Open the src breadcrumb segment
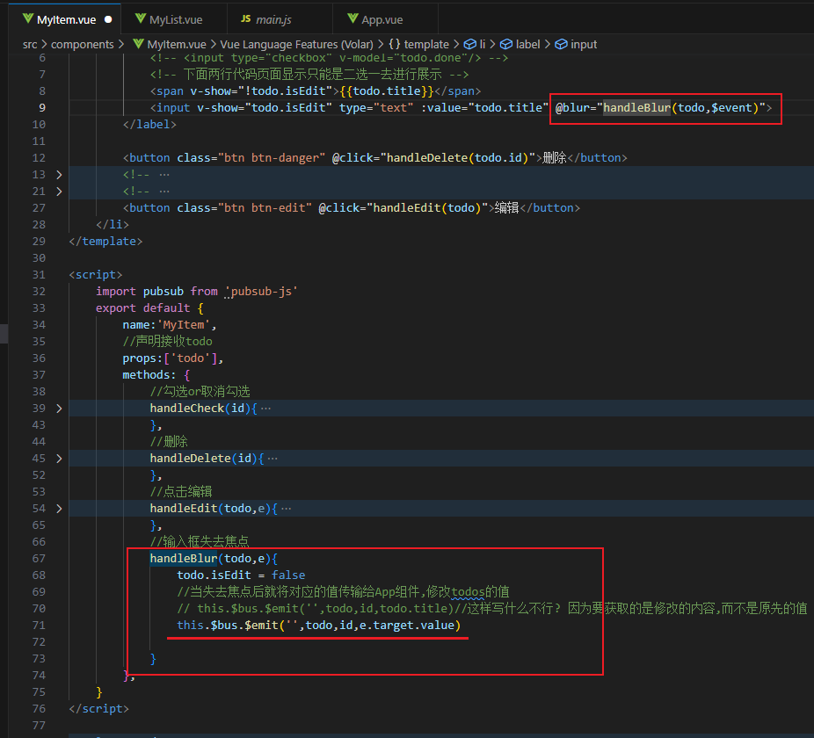 click(x=32, y=44)
